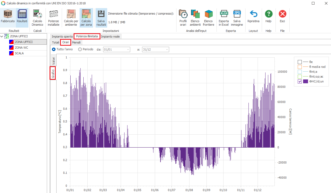
Task: Select the Periodo radio button
Action: pos(80,49)
